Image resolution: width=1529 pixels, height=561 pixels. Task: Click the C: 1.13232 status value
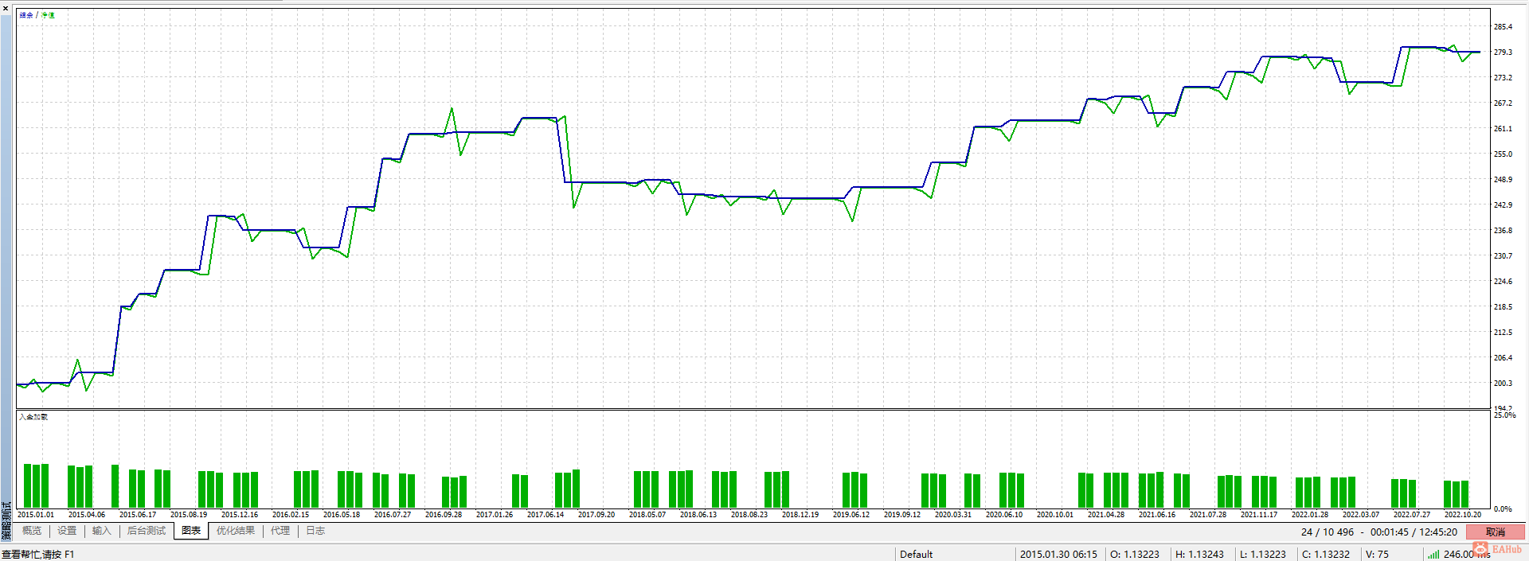point(1326,555)
